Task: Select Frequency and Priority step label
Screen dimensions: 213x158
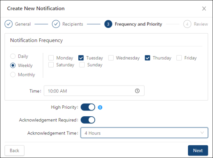Action: 138,24
